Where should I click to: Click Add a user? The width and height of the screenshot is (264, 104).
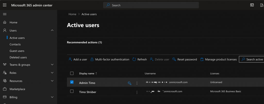click(x=78, y=59)
